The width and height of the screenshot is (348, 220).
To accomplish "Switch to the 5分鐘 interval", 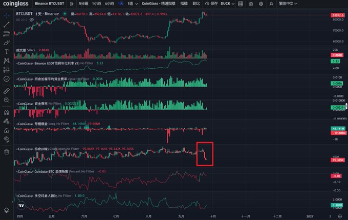I will click(x=83, y=4).
